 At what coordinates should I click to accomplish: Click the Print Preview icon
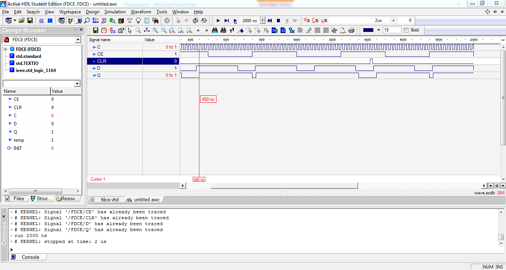pos(343,30)
